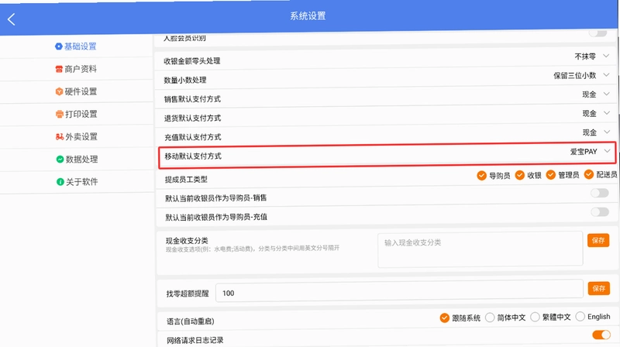The image size is (620, 347).
Task: Toggle 默认当前收银员作为导购员-销售 switch
Action: click(599, 193)
